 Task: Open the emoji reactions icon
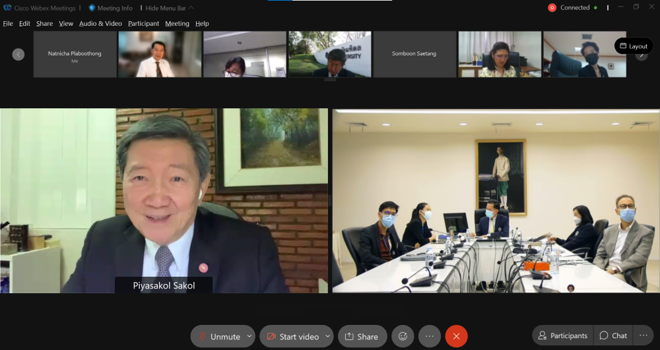[403, 336]
